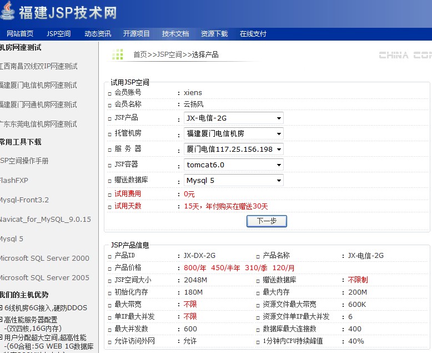Screen dimensions: 432x353
Task: Open the JSP产品 dropdown showing JX-电信-2G
Action: pyautogui.click(x=233, y=118)
